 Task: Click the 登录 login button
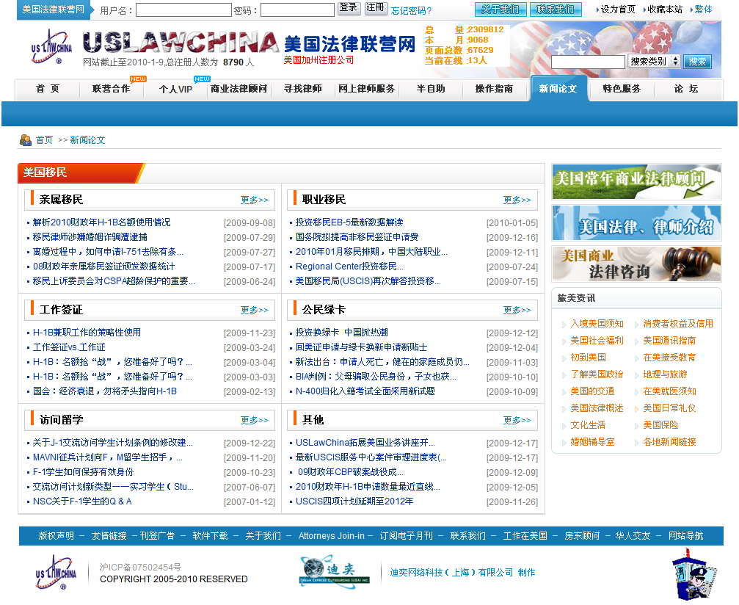point(349,8)
